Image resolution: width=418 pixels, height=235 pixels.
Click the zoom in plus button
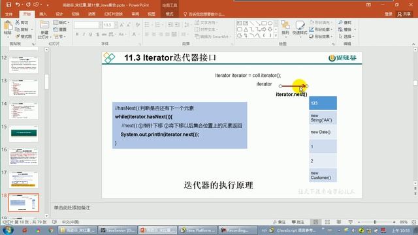tap(394, 222)
